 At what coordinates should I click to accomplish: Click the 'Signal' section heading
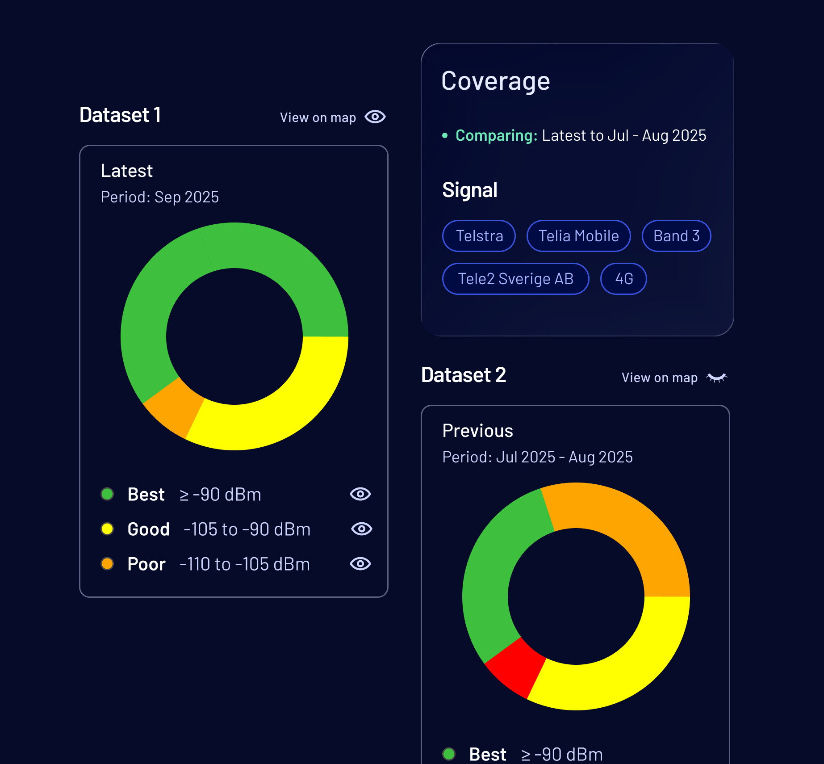[469, 190]
